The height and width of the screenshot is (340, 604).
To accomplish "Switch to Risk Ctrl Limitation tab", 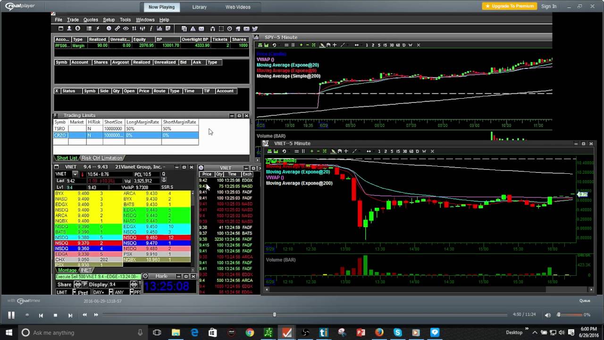I will (x=102, y=158).
